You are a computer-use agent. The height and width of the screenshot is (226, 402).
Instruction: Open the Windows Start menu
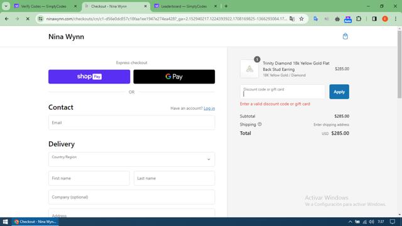[x=6, y=222]
